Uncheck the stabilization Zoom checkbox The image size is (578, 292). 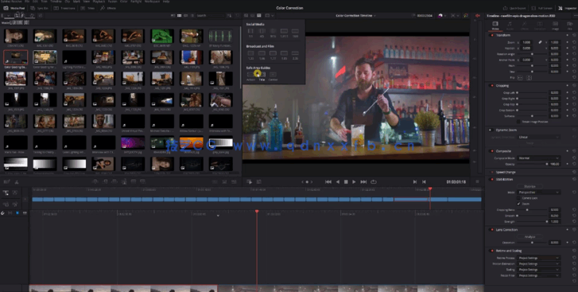click(519, 204)
